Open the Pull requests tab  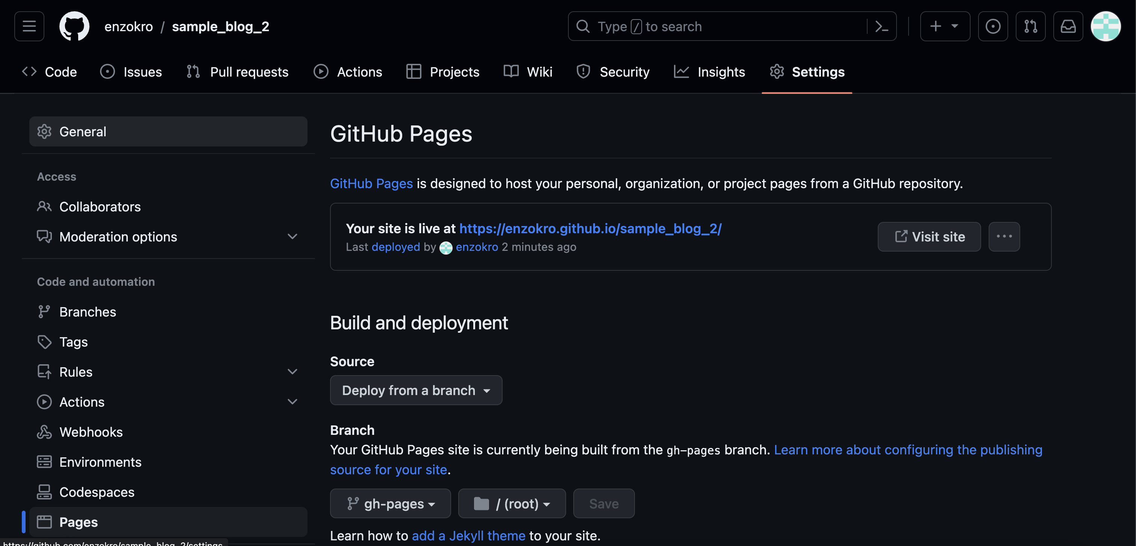(x=237, y=72)
